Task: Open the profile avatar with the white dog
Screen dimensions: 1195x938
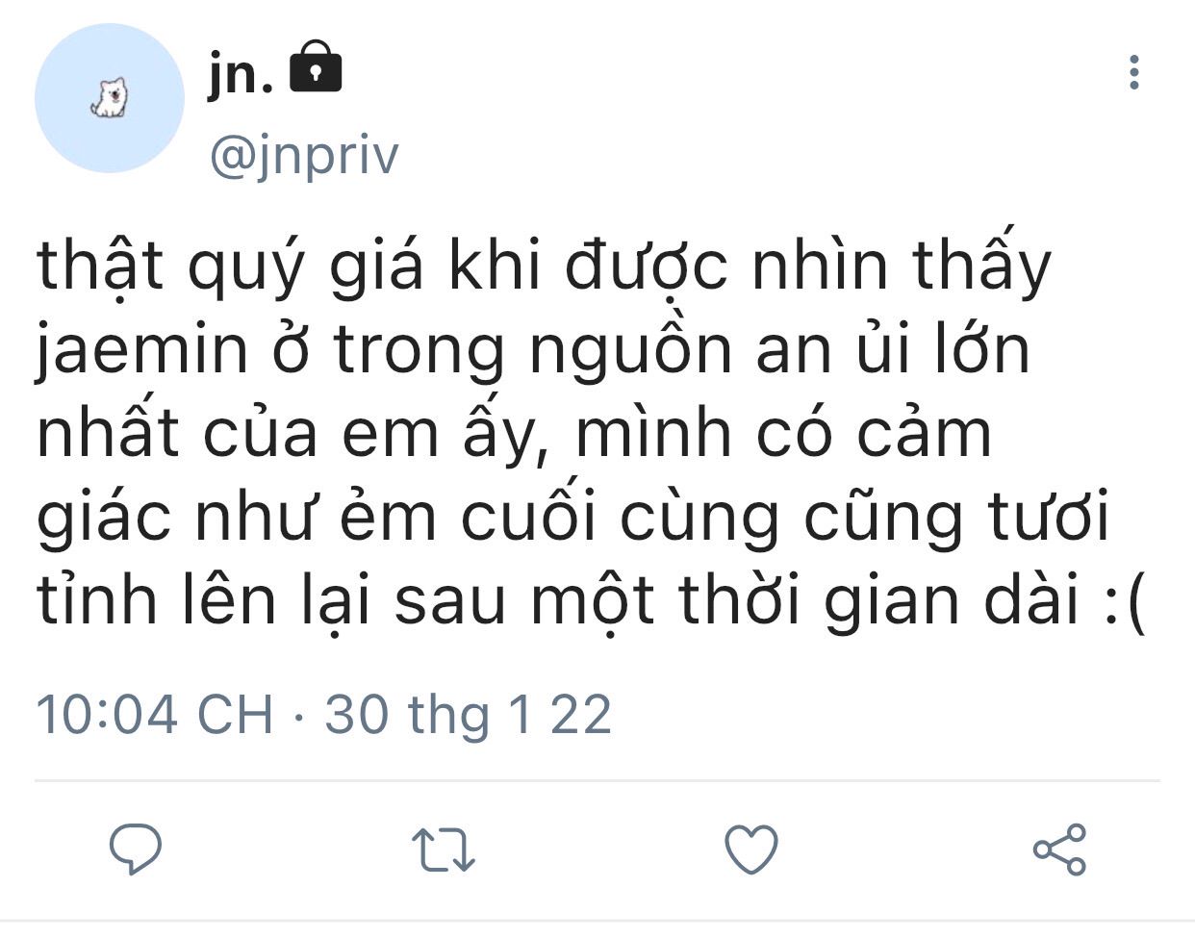Action: pyautogui.click(x=110, y=98)
